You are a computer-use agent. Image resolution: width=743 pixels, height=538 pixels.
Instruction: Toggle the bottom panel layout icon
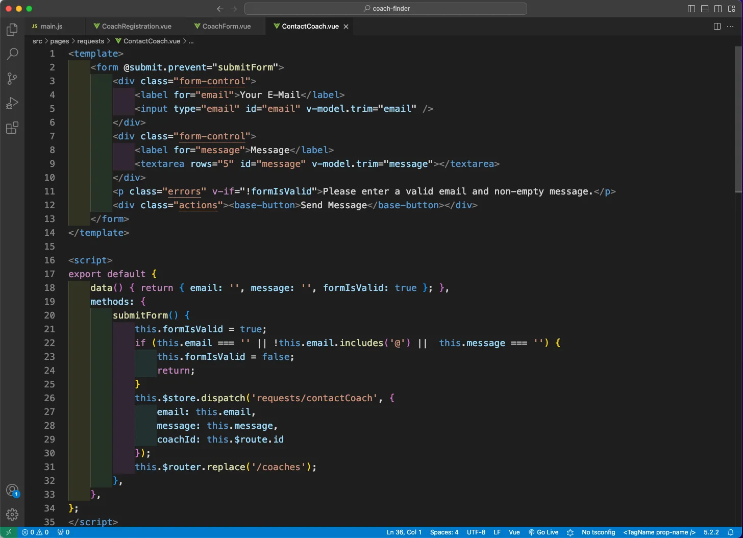[705, 9]
